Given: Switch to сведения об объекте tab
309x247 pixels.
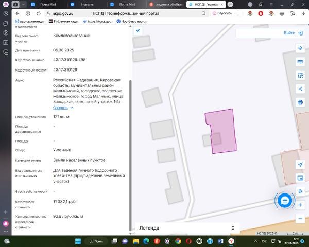Looking at the screenshot, I should pyautogui.click(x=166, y=4).
